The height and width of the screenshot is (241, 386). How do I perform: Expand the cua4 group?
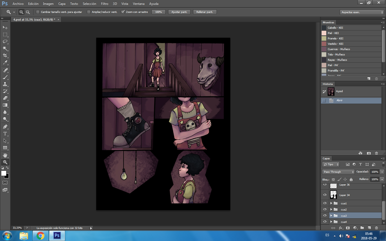[x=331, y=222]
